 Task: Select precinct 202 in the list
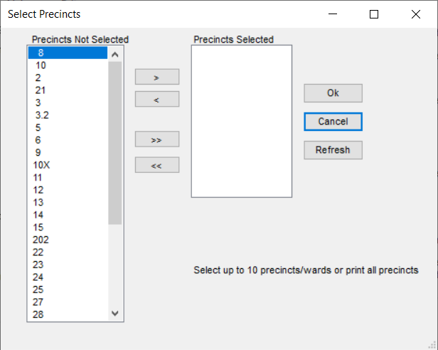pyautogui.click(x=68, y=240)
